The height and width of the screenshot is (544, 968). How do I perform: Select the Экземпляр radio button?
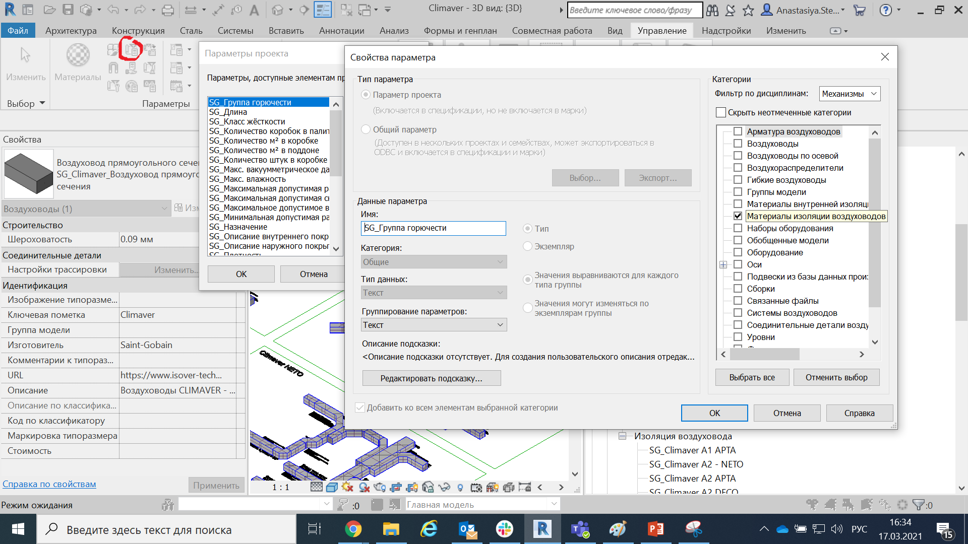click(527, 246)
